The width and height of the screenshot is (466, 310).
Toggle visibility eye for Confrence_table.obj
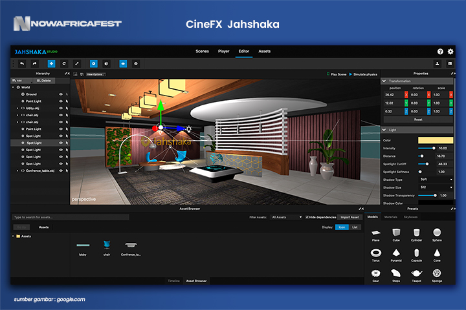point(61,170)
